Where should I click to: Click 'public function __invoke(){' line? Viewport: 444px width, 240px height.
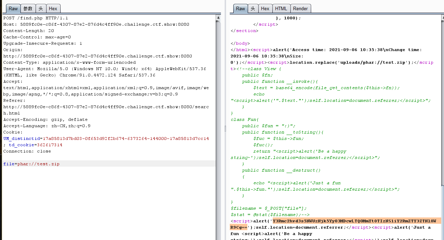click(280, 81)
